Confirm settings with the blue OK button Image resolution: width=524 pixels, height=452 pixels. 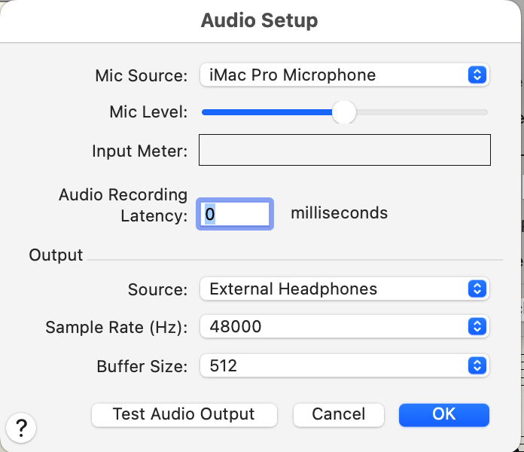pyautogui.click(x=443, y=414)
